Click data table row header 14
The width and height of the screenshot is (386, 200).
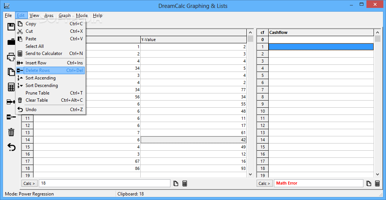click(27, 140)
